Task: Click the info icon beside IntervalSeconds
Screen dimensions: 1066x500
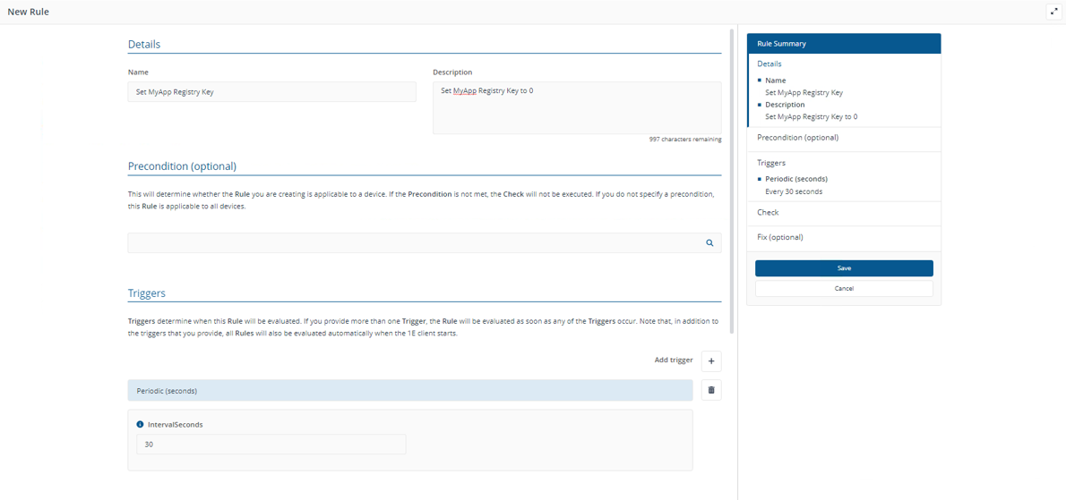Action: point(140,425)
